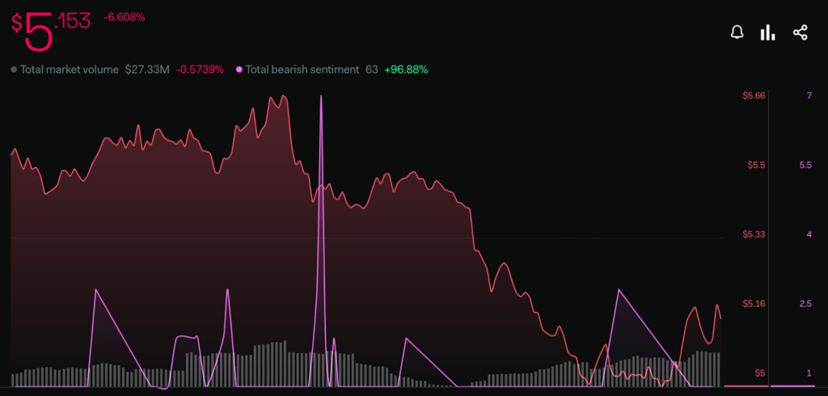Click the $5.153 current price
828x396 pixels.
[51, 31]
